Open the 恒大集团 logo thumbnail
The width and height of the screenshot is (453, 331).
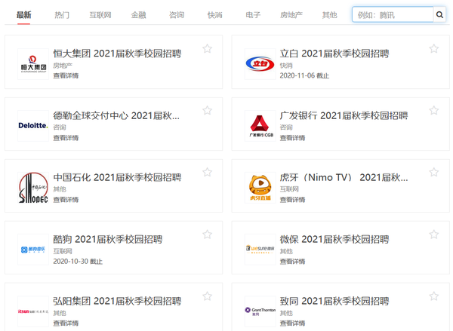pyautogui.click(x=33, y=64)
